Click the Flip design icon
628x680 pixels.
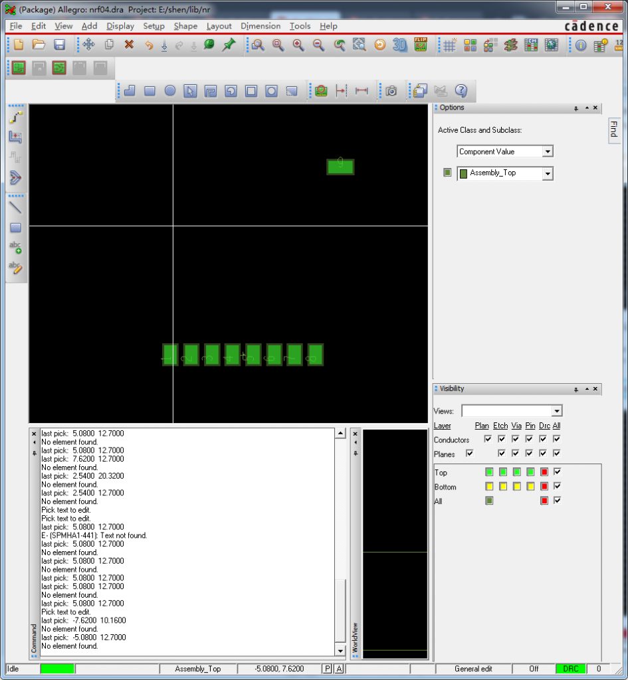tap(420, 45)
